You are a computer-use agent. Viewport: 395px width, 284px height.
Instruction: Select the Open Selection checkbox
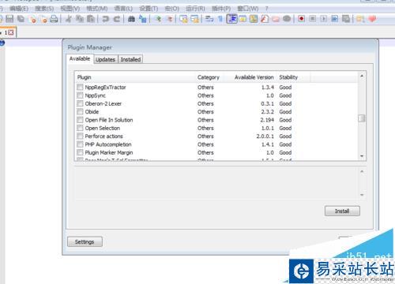pyautogui.click(x=80, y=128)
